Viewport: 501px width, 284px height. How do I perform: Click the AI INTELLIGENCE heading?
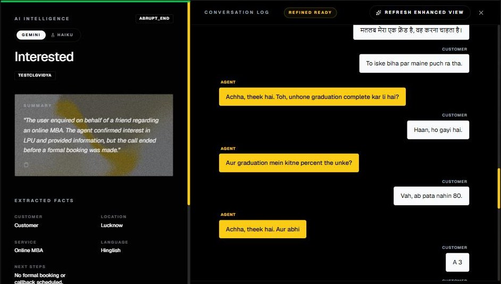(42, 19)
